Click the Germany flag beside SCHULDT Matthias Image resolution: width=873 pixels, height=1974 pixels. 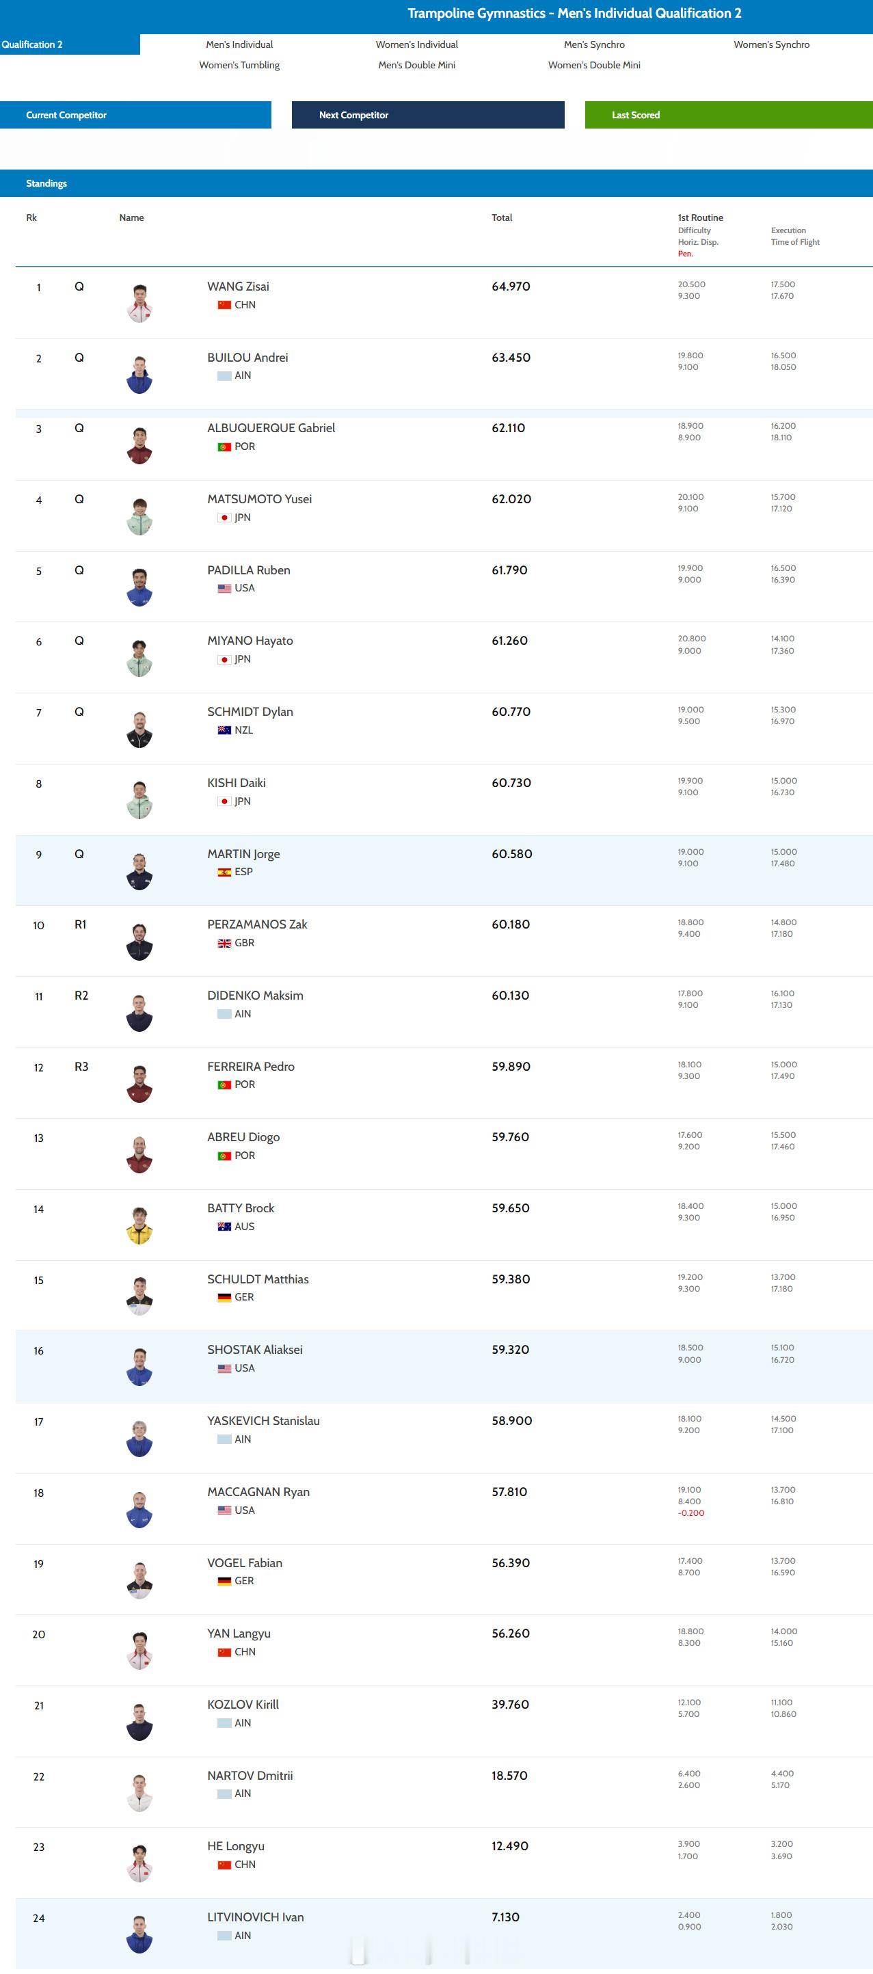click(224, 1297)
